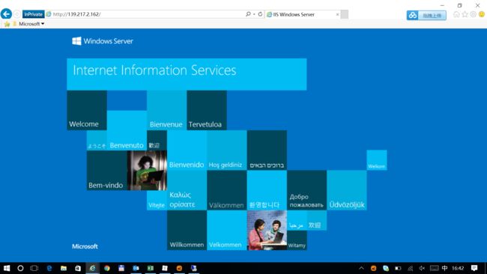The image size is (487, 274).
Task: Click the Добро пожаловать tile
Action: (307, 190)
